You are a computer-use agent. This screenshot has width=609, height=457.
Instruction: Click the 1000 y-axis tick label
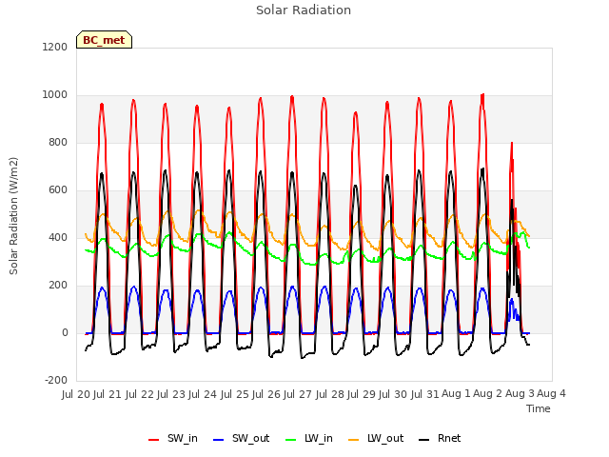point(55,95)
